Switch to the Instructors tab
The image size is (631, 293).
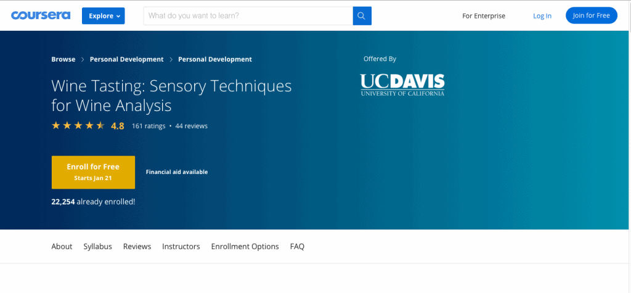click(x=181, y=246)
